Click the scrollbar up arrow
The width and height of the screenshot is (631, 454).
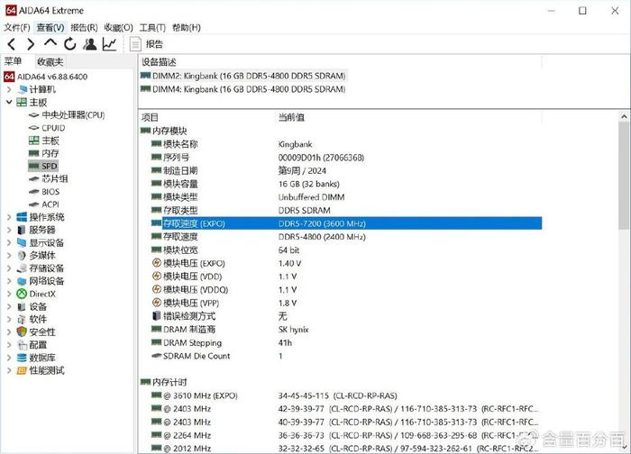624,116
